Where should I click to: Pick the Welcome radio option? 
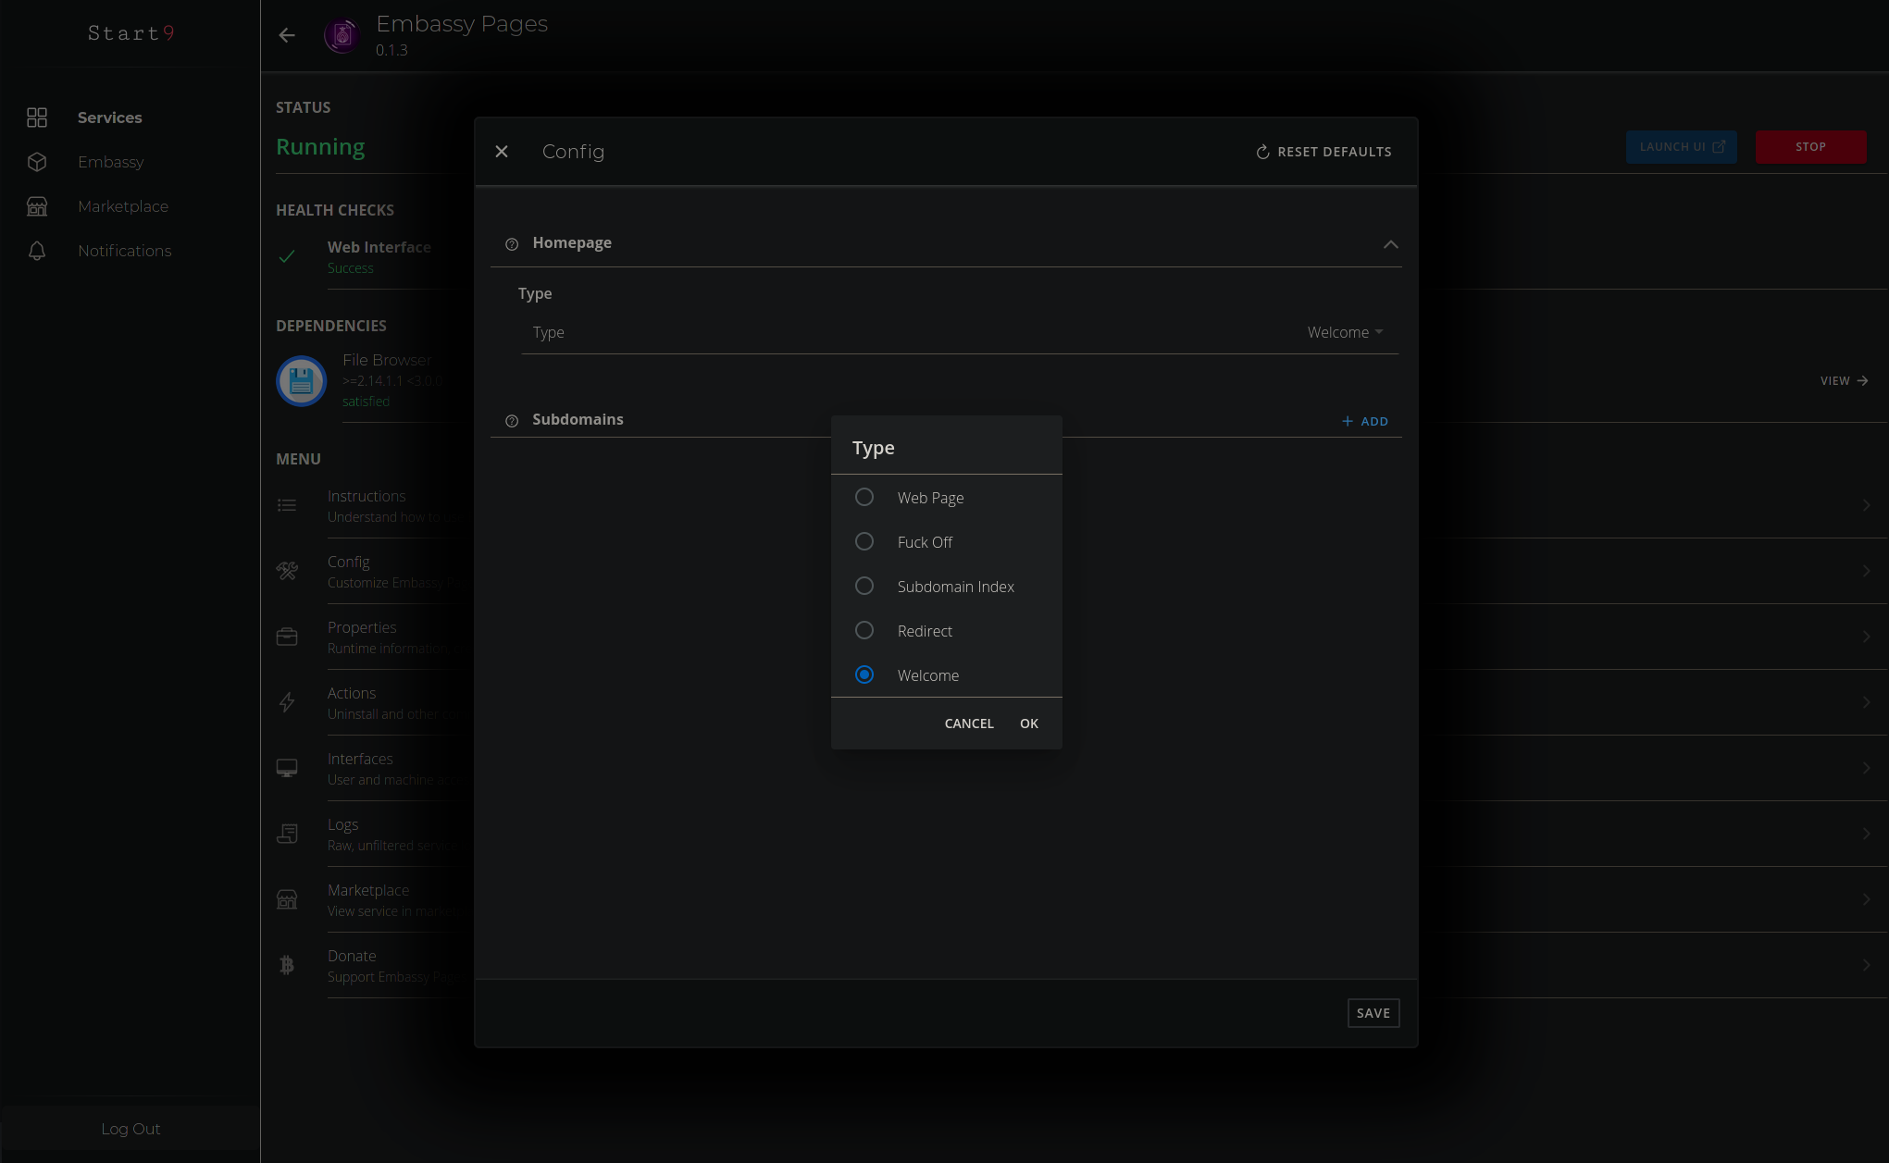pos(864,675)
